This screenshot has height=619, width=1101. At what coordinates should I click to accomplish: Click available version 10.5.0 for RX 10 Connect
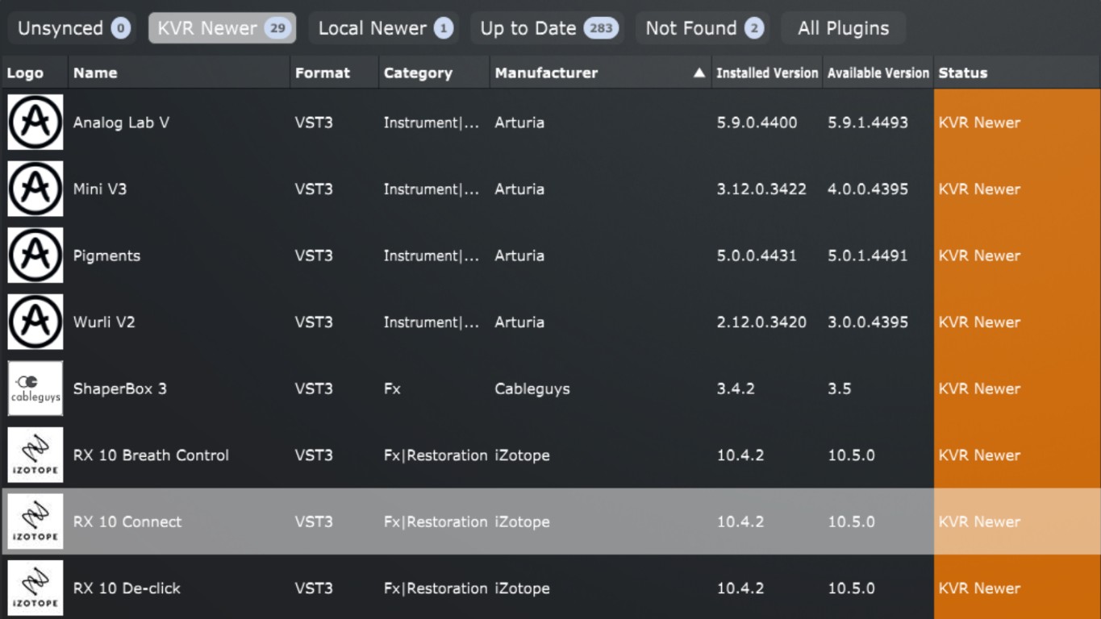851,521
